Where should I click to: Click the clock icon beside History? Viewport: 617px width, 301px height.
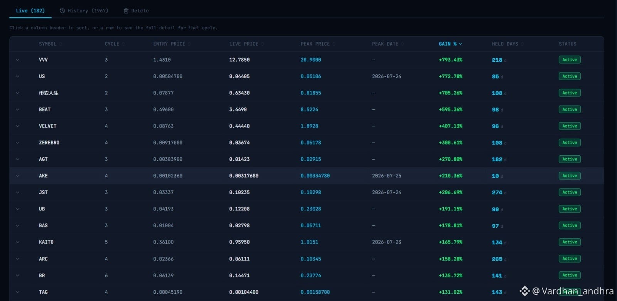[x=62, y=11]
